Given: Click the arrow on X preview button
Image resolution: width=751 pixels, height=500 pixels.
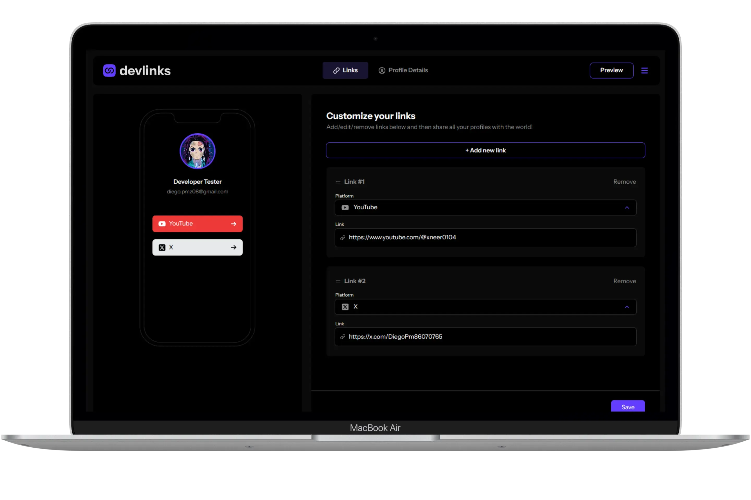Looking at the screenshot, I should (233, 247).
